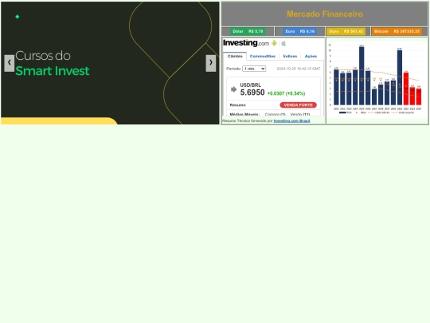Open the Investing.com Brasil link
This screenshot has height=323, width=430.
[x=291, y=121]
